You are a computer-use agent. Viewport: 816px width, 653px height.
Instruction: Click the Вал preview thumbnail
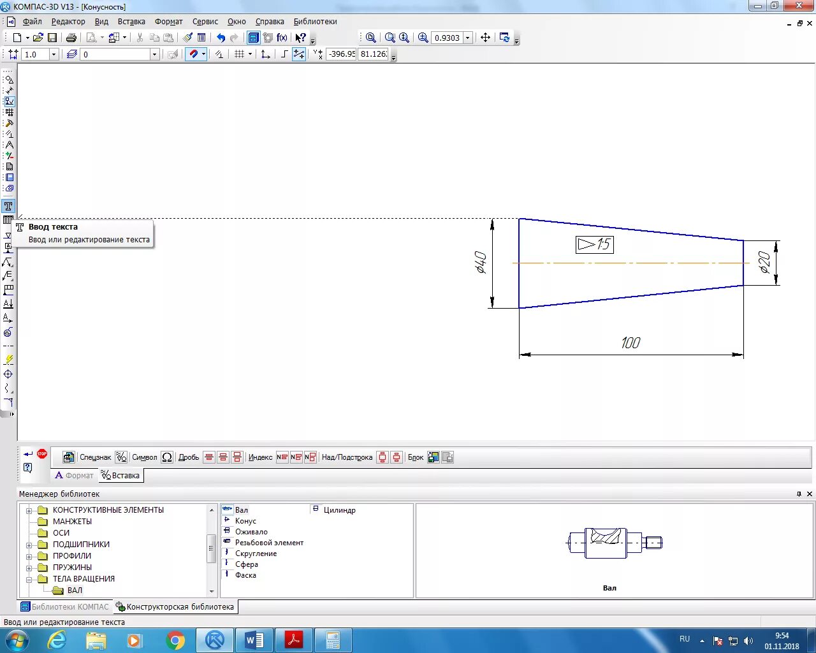point(615,543)
